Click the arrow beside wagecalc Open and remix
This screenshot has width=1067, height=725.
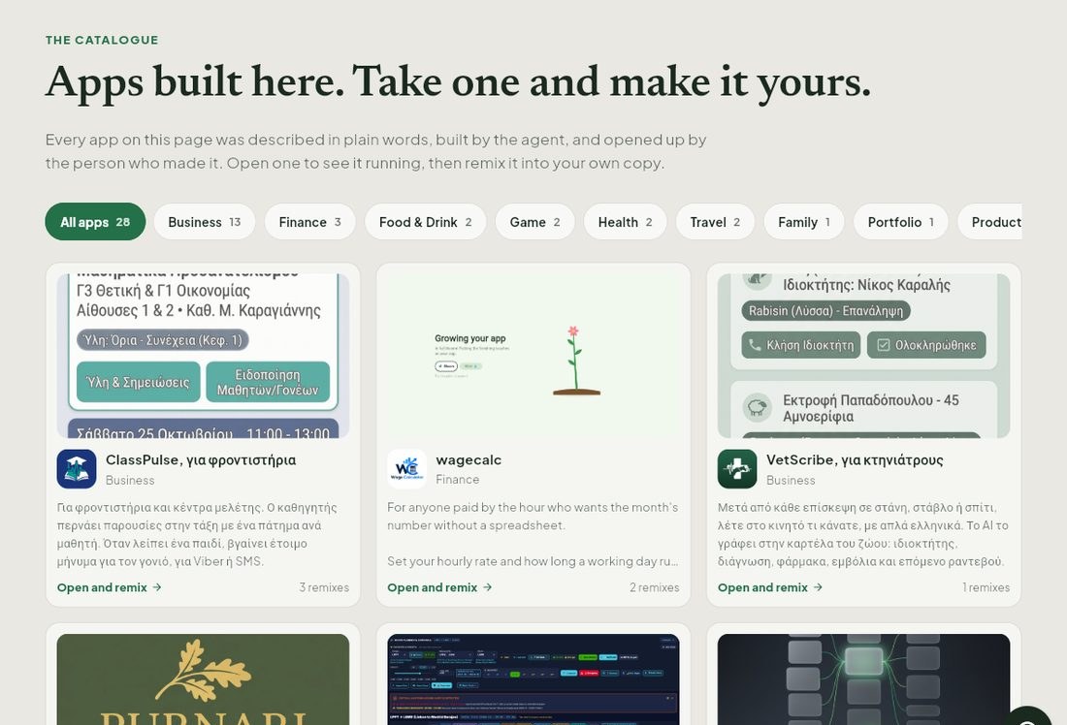coord(487,587)
